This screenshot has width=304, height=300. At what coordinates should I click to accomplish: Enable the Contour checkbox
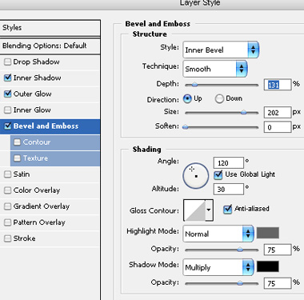[17, 142]
